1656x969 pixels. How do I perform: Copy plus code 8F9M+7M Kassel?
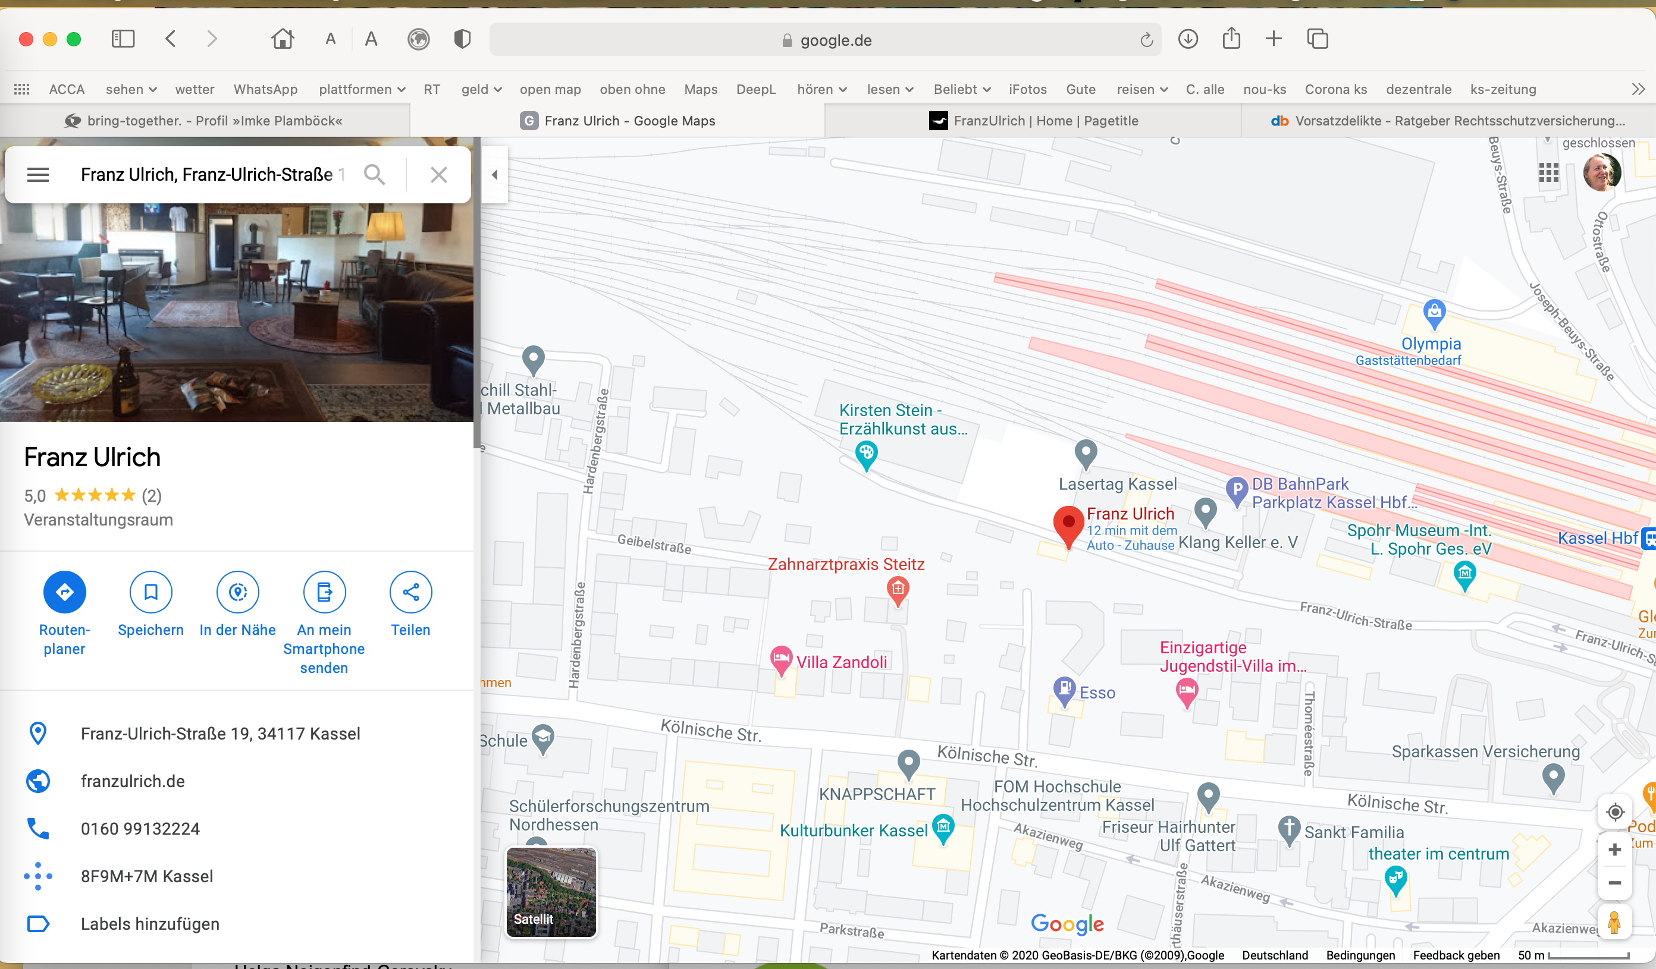[x=146, y=876]
